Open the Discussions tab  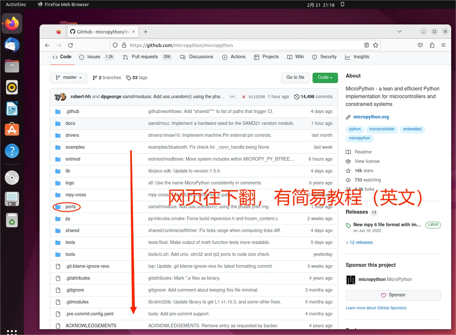pos(196,57)
